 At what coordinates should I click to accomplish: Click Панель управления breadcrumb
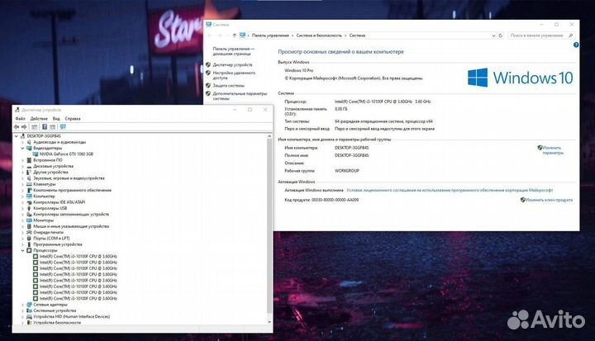pyautogui.click(x=270, y=36)
